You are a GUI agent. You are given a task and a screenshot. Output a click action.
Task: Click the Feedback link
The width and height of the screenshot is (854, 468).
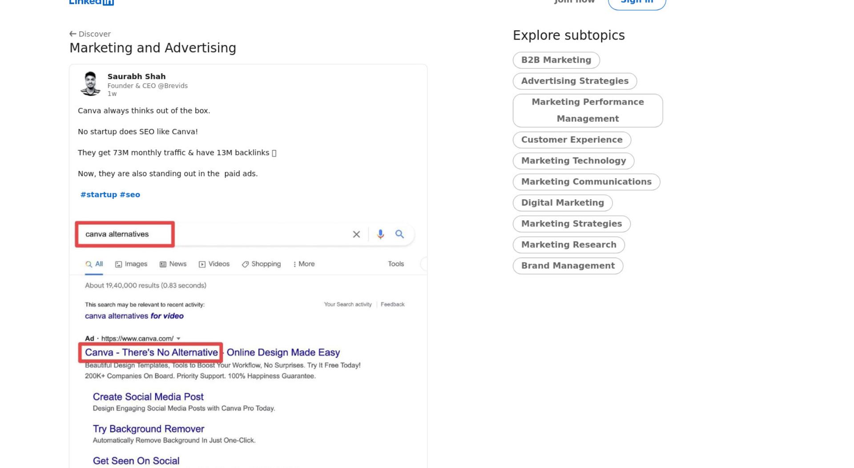392,304
